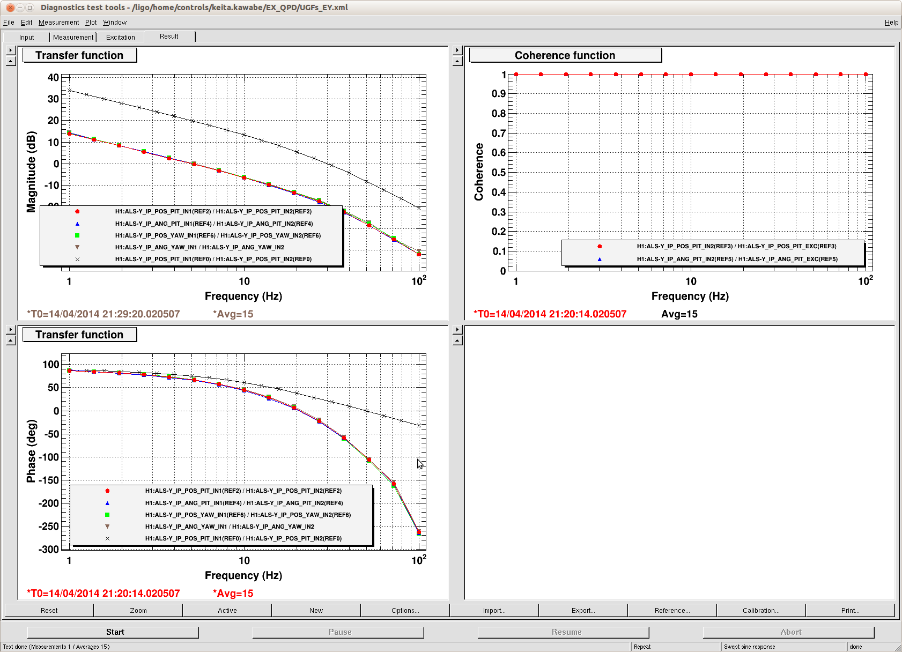
Task: Click Avg=15 text under coherence plot
Action: (679, 314)
